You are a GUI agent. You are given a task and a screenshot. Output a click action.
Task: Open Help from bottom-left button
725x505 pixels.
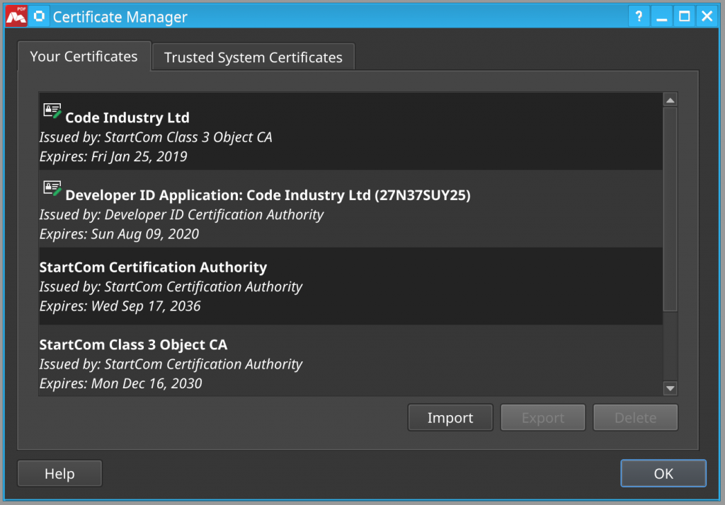click(59, 474)
